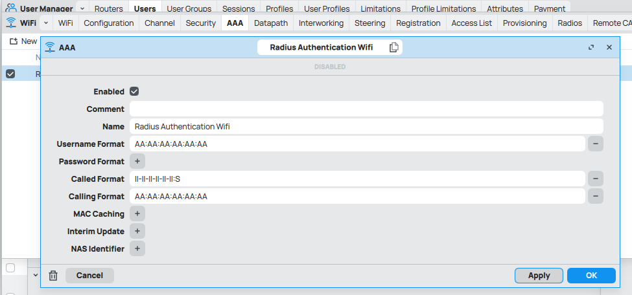Click the Apply button
632x295 pixels.
(x=539, y=276)
